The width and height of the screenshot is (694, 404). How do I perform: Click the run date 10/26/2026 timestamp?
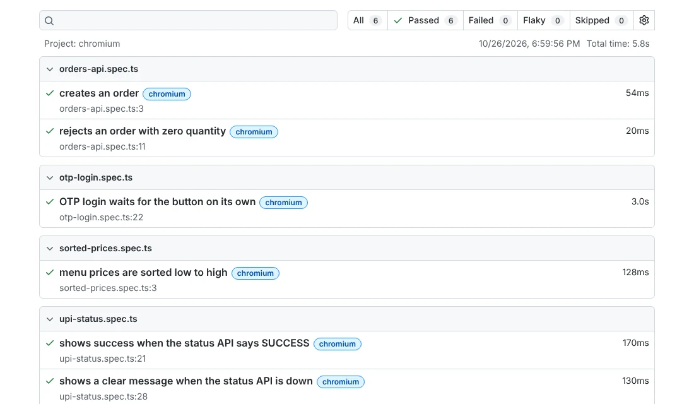[x=529, y=44]
